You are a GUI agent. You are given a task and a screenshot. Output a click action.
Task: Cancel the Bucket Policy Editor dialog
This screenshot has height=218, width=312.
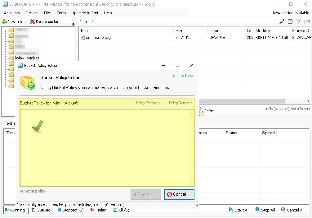[179, 194]
